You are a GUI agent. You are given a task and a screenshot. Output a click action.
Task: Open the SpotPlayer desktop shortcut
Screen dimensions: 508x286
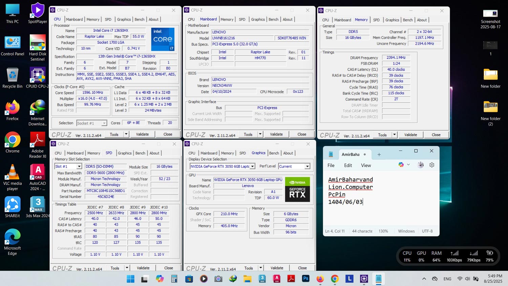tap(38, 13)
